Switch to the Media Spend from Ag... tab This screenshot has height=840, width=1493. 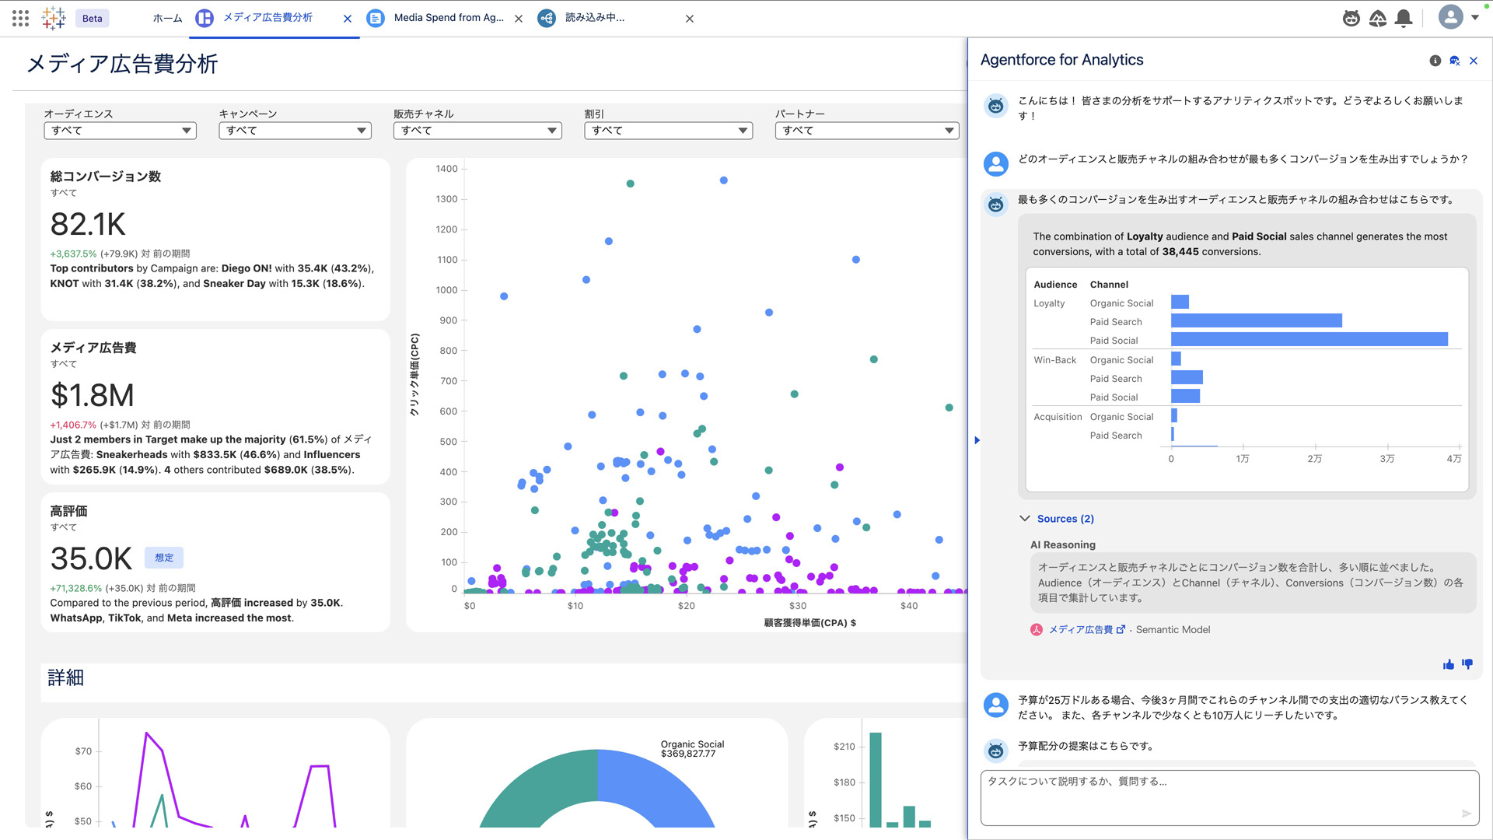pos(449,17)
